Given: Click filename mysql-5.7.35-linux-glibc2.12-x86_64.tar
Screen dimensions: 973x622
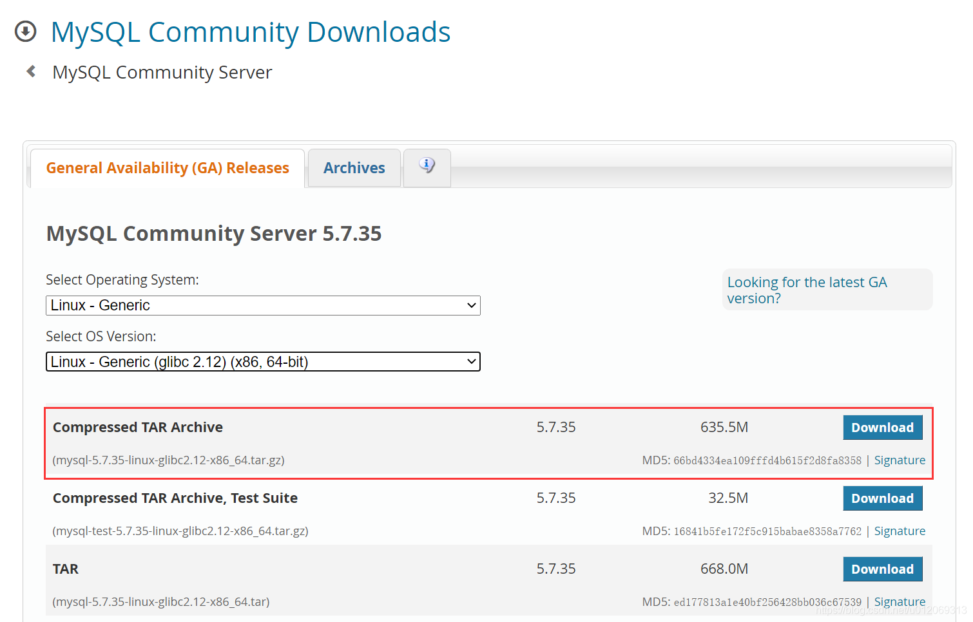Looking at the screenshot, I should 161,602.
